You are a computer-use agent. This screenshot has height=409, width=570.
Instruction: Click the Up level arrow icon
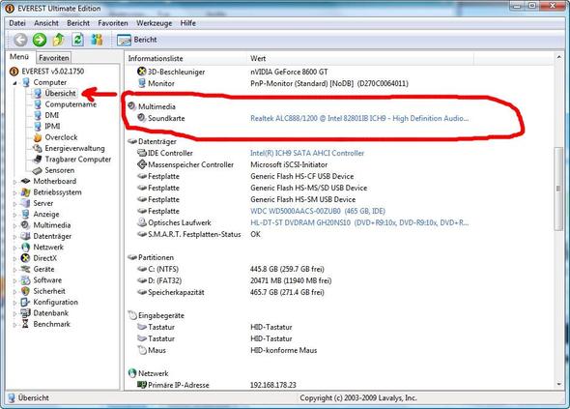(59, 40)
